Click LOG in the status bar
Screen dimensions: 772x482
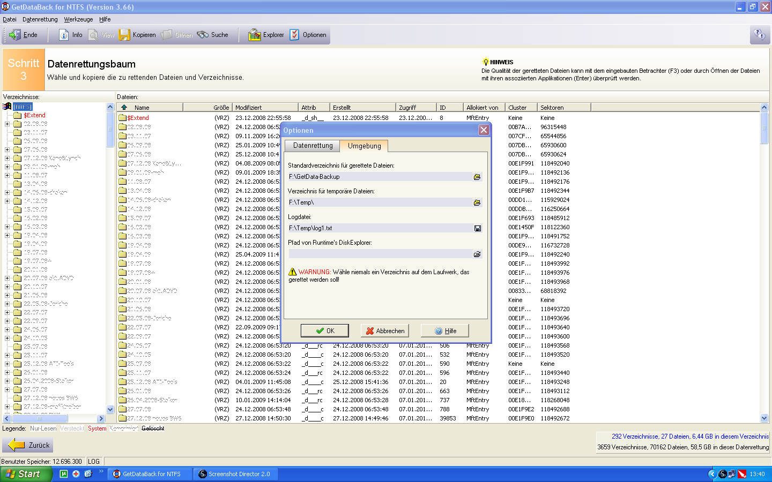point(94,461)
